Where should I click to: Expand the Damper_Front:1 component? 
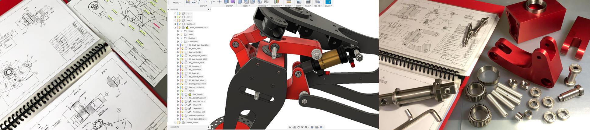[175, 123]
